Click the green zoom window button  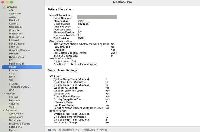(x=11, y=2)
